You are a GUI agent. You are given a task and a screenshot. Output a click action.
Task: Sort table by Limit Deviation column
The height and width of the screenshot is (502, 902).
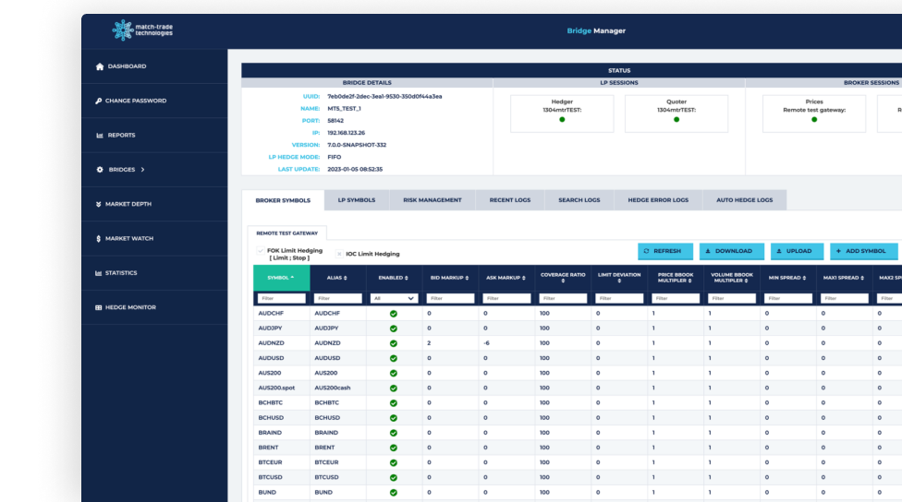tap(619, 278)
